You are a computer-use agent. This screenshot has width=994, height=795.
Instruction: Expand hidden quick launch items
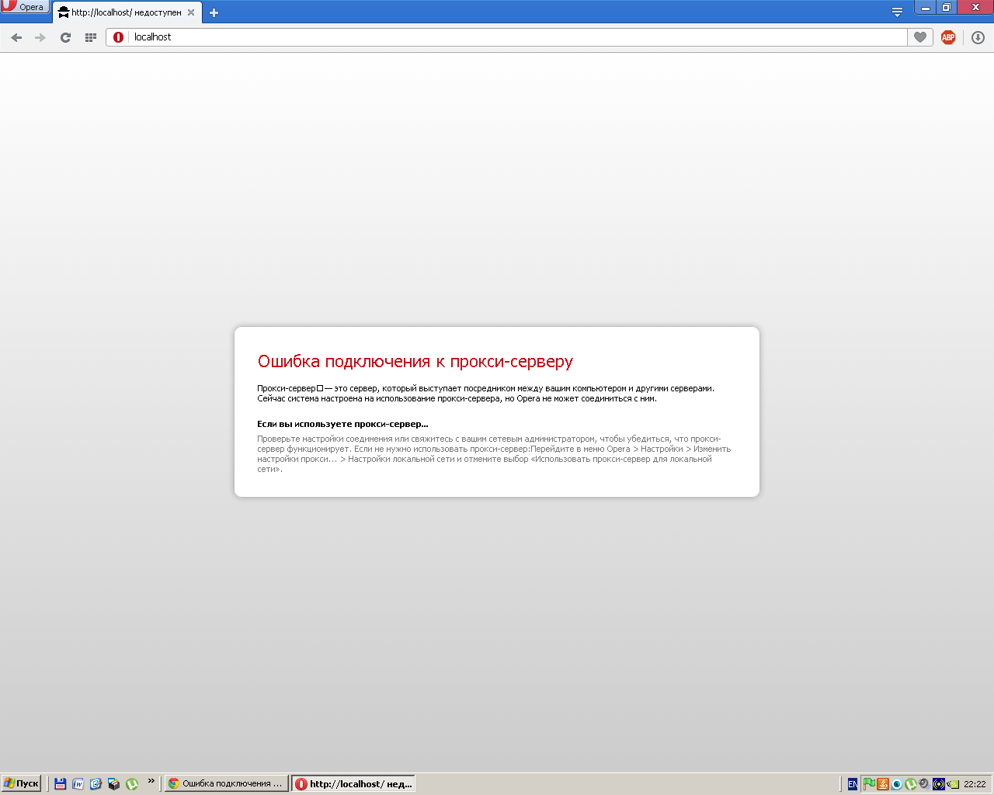tap(151, 781)
